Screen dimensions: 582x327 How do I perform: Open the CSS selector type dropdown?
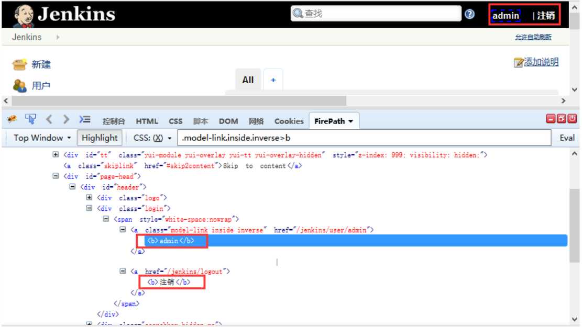pyautogui.click(x=152, y=138)
